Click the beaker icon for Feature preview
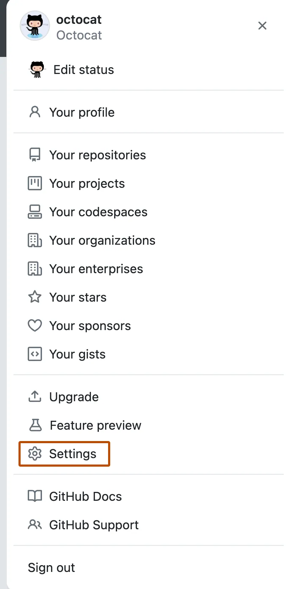 34,425
